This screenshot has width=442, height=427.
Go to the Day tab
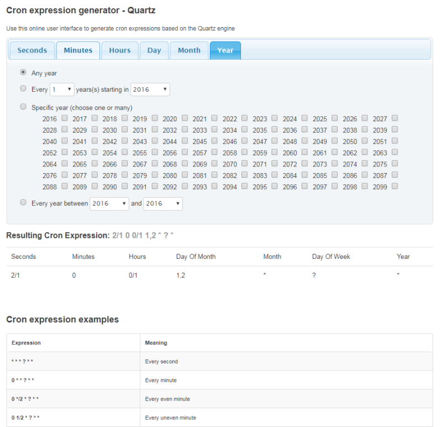point(154,50)
